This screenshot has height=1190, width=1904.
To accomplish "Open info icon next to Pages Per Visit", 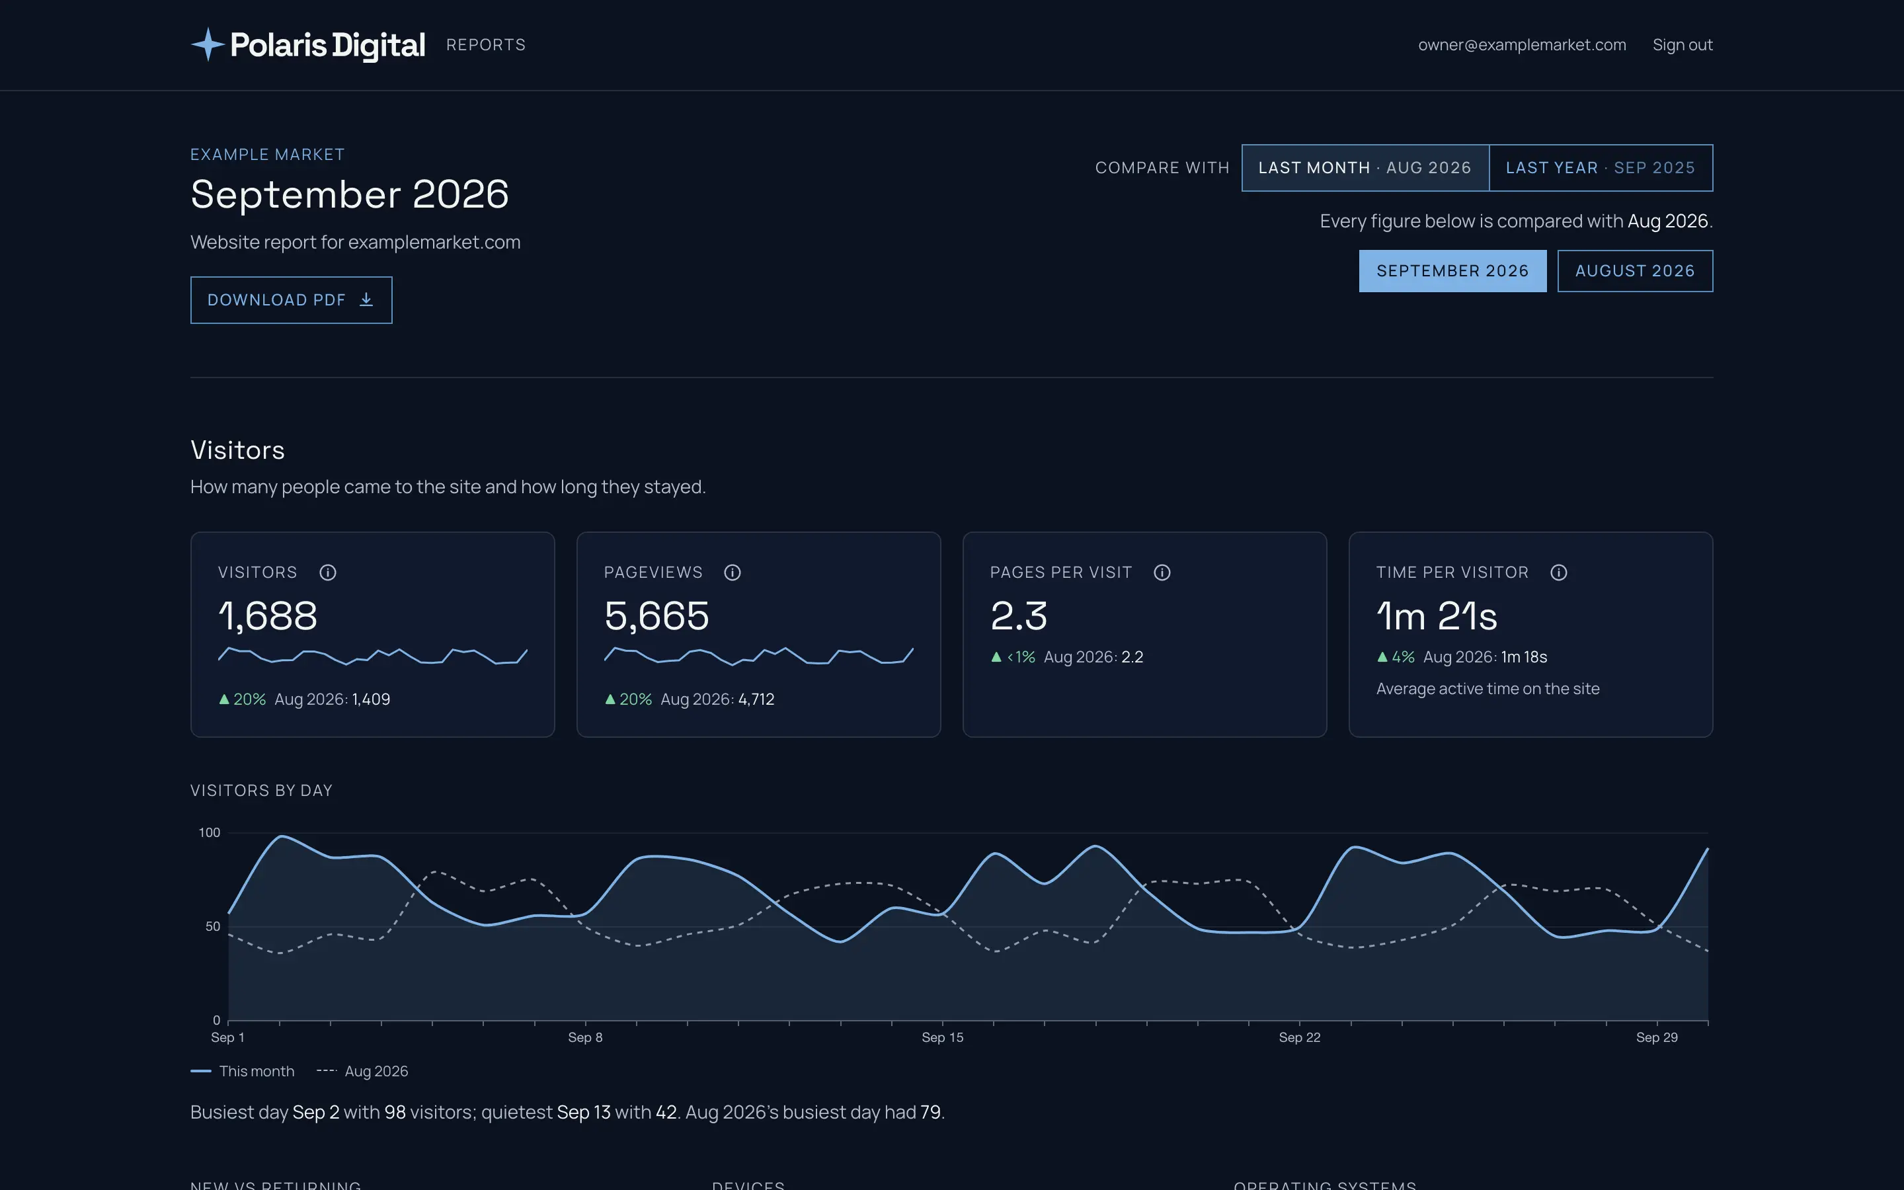I will (1162, 572).
